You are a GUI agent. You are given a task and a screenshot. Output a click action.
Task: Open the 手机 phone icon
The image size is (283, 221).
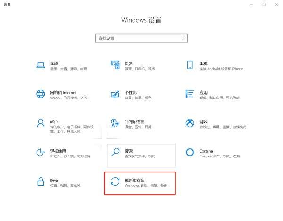coord(190,65)
